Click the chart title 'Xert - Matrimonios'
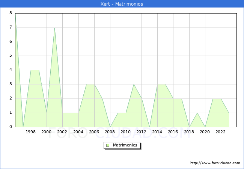This screenshot has height=169, width=244. coord(122,4)
